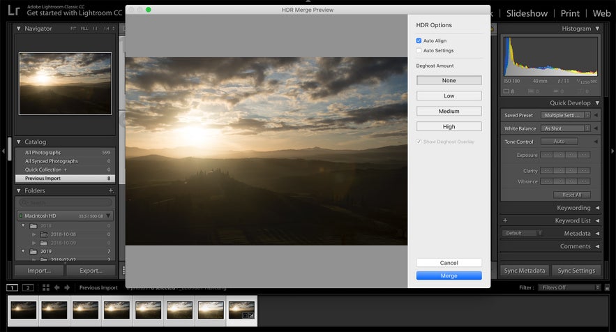The height and width of the screenshot is (332, 616).
Task: Select main window display icon 1
Action: 12,287
